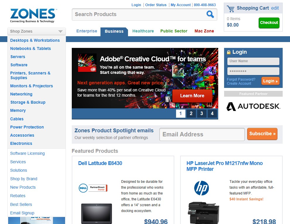Screen dimensions: 290x224
Task: Expand the Shop Zones dropdown
Action: point(37,31)
